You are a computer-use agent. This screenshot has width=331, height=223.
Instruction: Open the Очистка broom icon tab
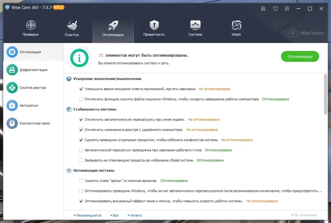click(72, 25)
